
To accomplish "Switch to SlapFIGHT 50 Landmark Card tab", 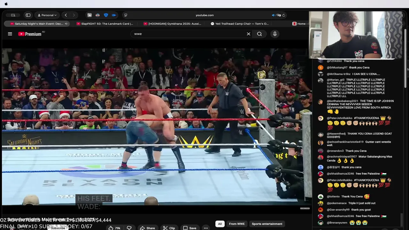I will 104,24.
